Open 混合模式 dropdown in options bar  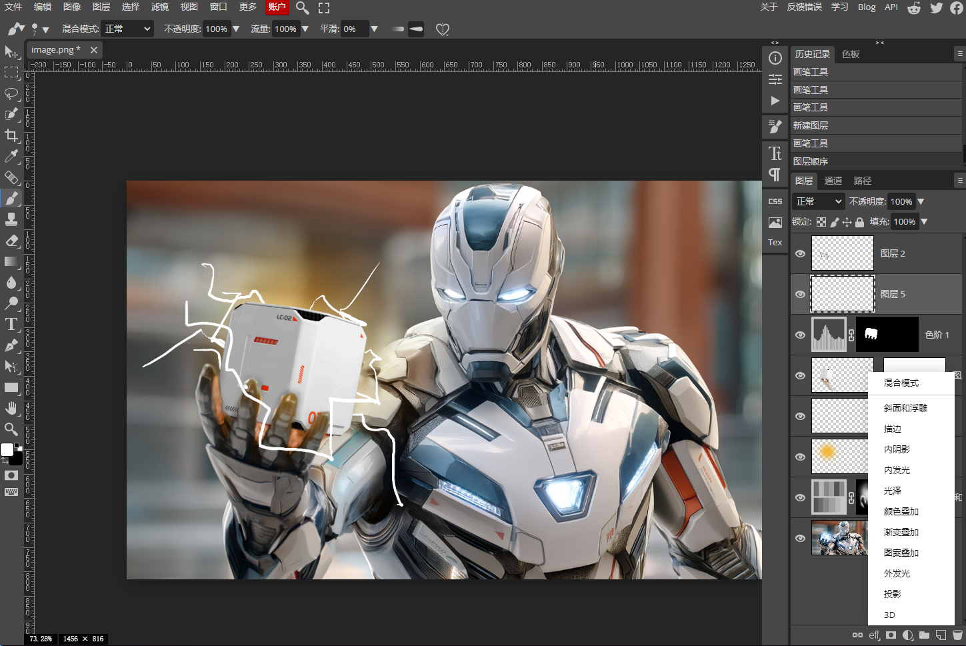(x=127, y=29)
